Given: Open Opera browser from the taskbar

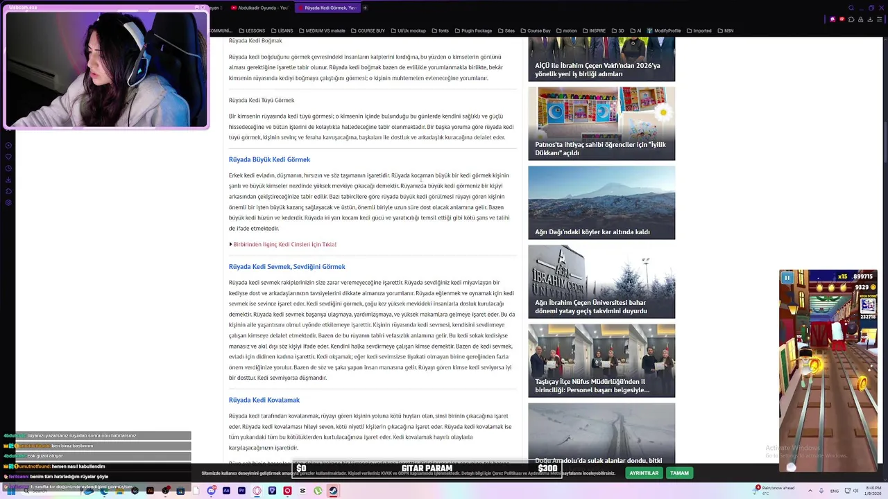Looking at the screenshot, I should point(257,491).
